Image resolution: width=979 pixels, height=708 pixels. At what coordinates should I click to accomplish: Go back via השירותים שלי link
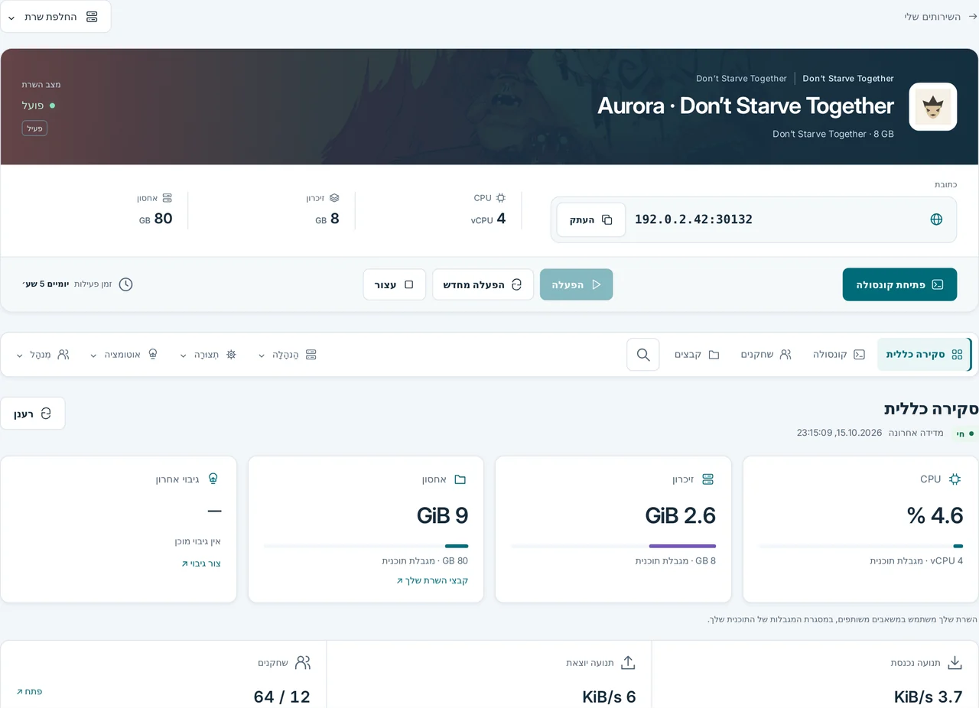937,16
